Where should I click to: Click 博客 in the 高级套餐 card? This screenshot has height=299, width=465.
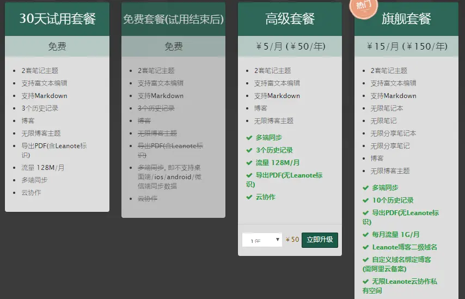click(x=261, y=108)
